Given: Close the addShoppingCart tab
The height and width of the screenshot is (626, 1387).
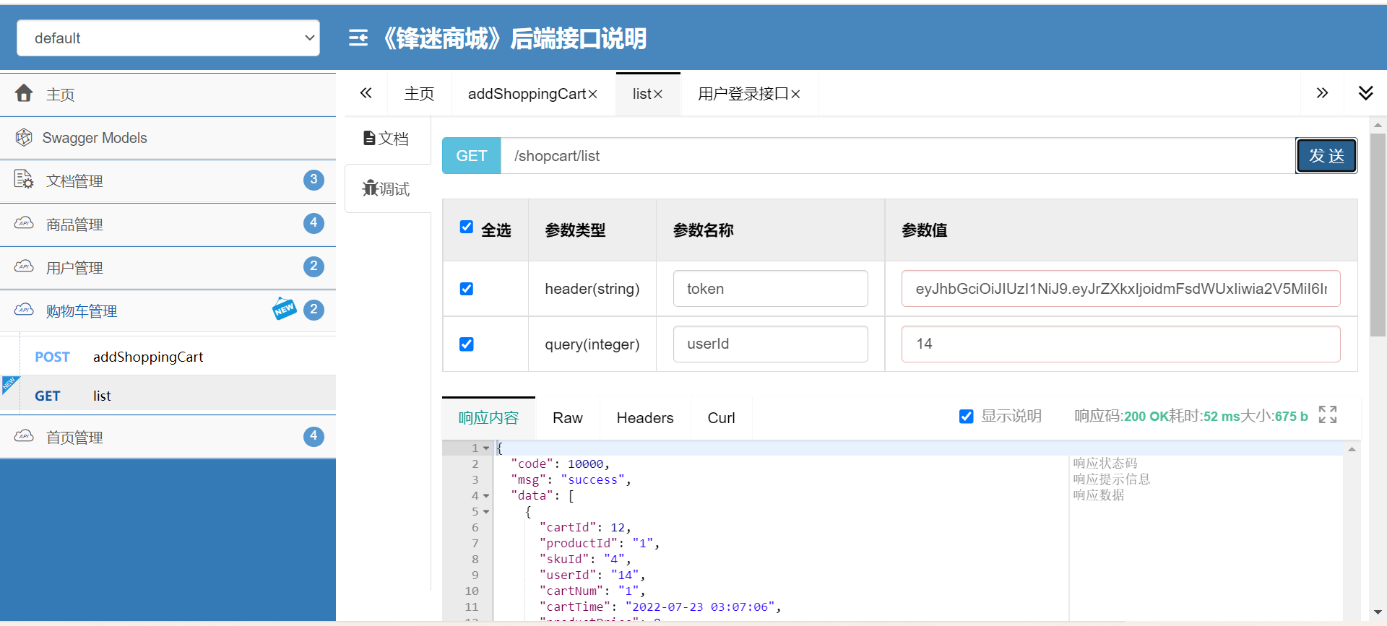Looking at the screenshot, I should pyautogui.click(x=592, y=95).
